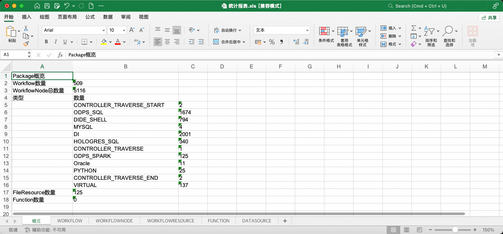Click the Search field in title bar
Screen dimensions: 503x234
click(x=436, y=6)
